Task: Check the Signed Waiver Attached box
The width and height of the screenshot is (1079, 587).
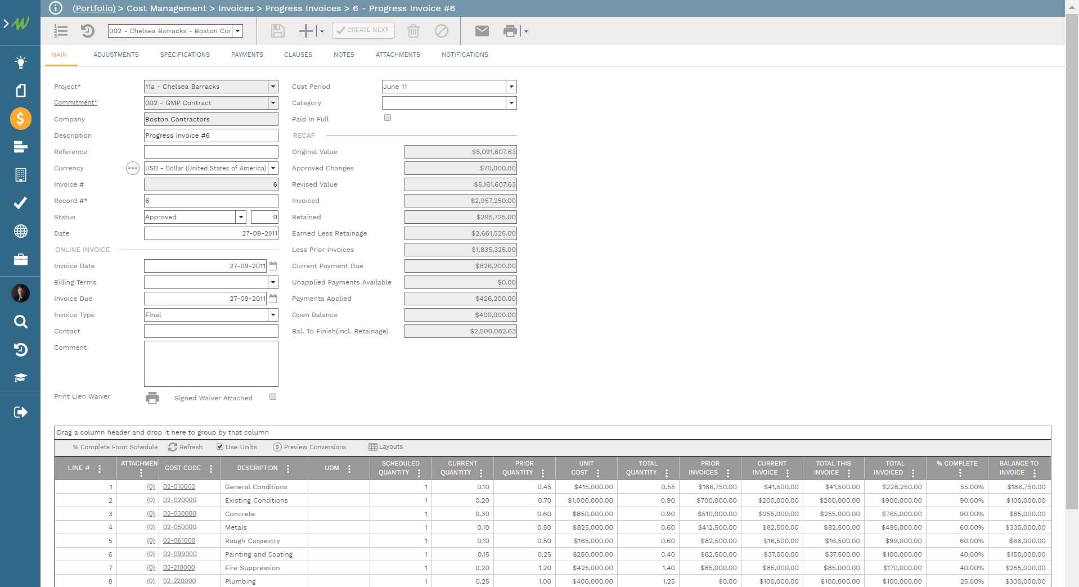Action: click(x=273, y=397)
